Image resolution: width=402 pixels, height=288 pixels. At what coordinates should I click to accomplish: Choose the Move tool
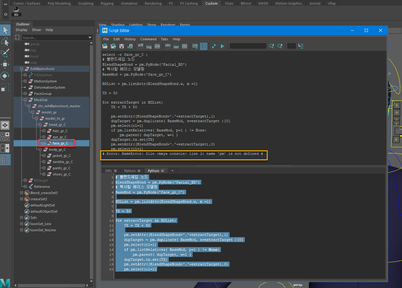pos(5,64)
